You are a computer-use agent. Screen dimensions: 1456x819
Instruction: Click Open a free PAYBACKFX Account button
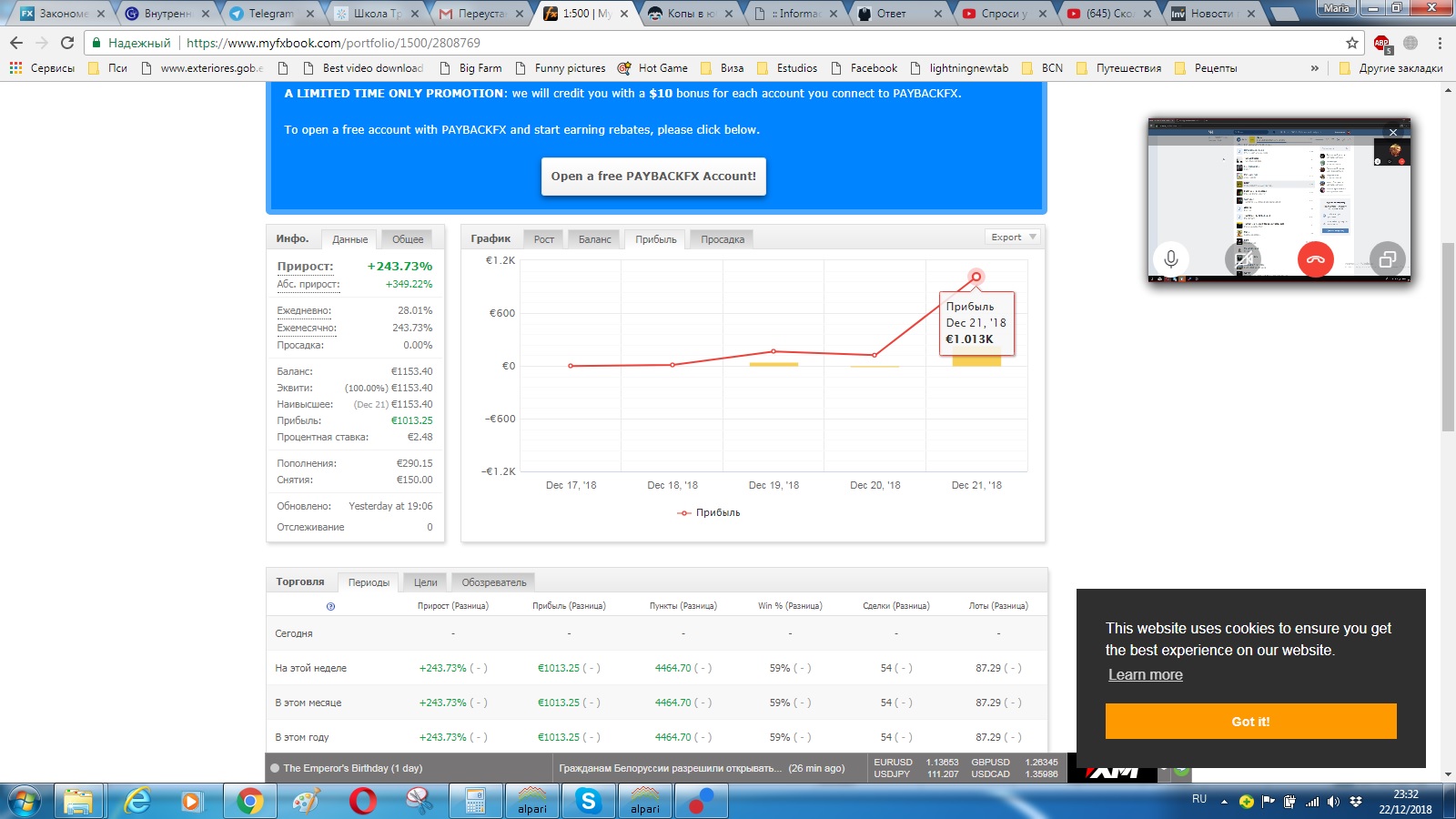(653, 177)
